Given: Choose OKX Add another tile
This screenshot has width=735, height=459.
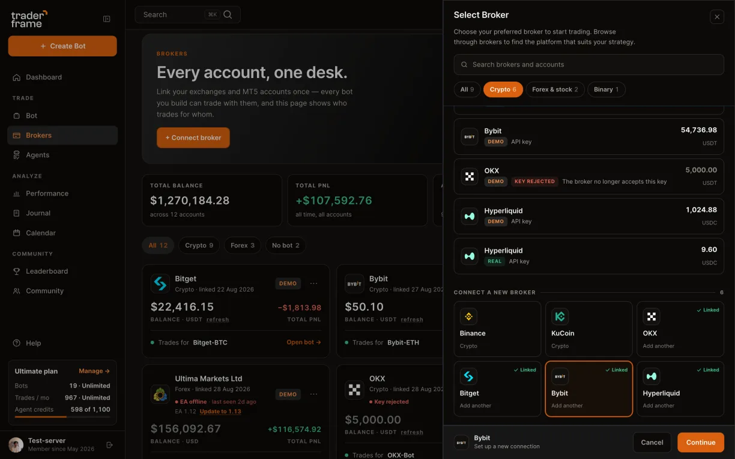Looking at the screenshot, I should tap(680, 329).
